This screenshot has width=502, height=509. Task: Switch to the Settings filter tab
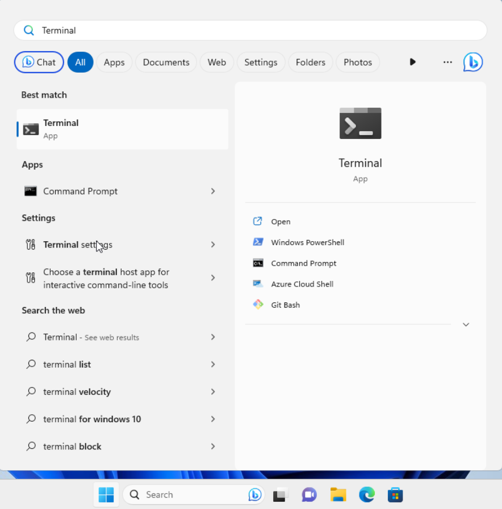261,62
